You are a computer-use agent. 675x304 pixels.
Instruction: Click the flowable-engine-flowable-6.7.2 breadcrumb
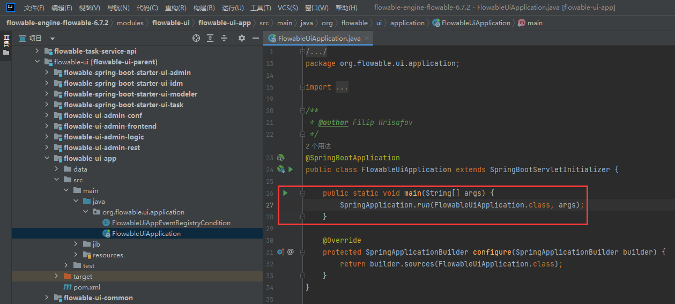(57, 23)
